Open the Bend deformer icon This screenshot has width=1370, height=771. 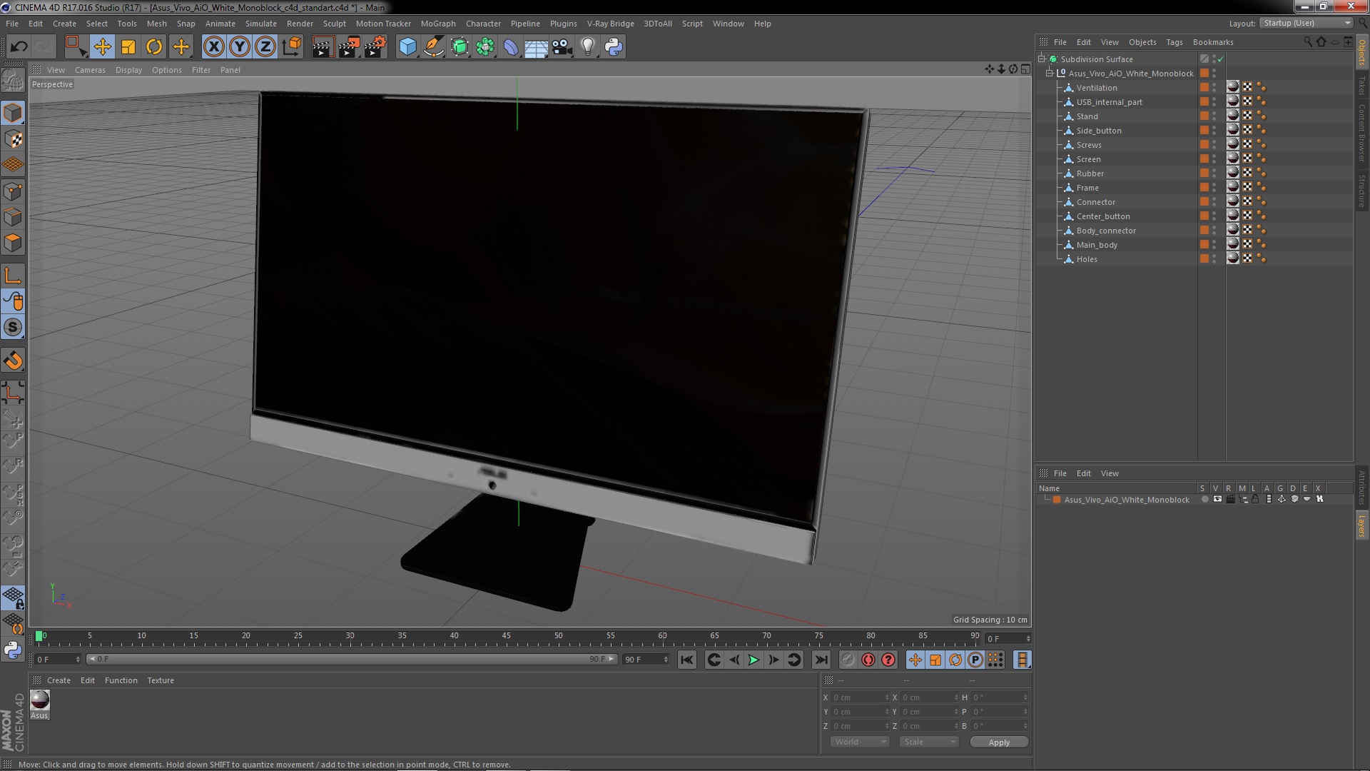pyautogui.click(x=511, y=47)
